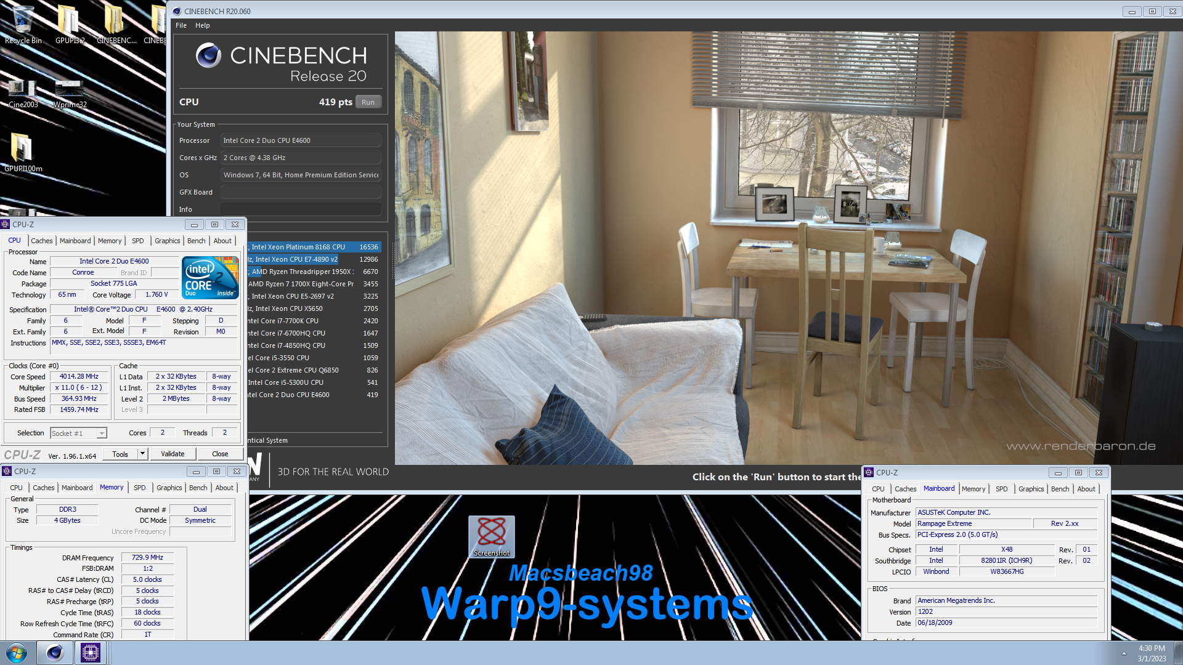Open SPD tab in mainboard CPU-Z window

click(x=1002, y=489)
